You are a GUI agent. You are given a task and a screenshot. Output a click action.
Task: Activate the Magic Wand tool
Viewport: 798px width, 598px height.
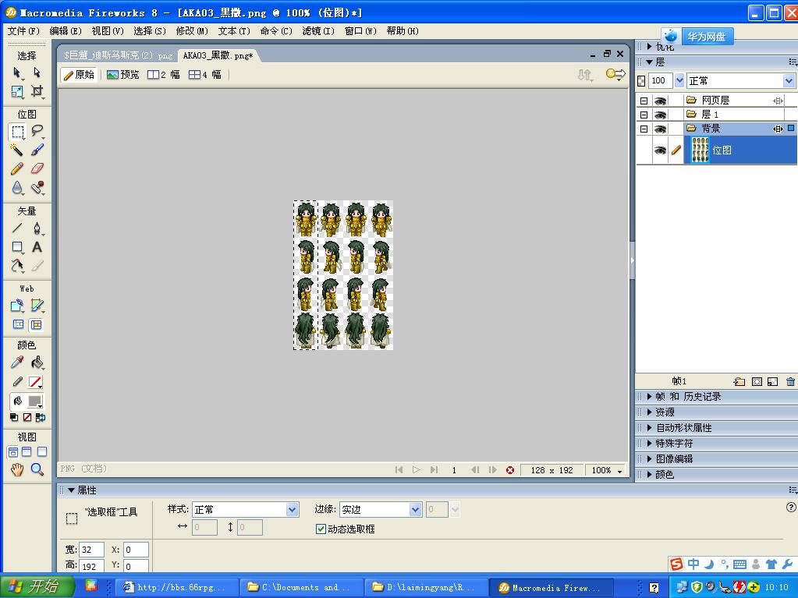pos(17,150)
